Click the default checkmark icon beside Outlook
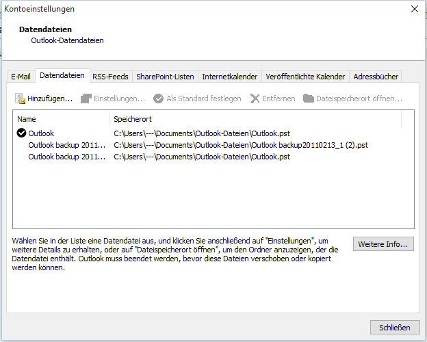This screenshot has height=342, width=427. click(x=21, y=133)
